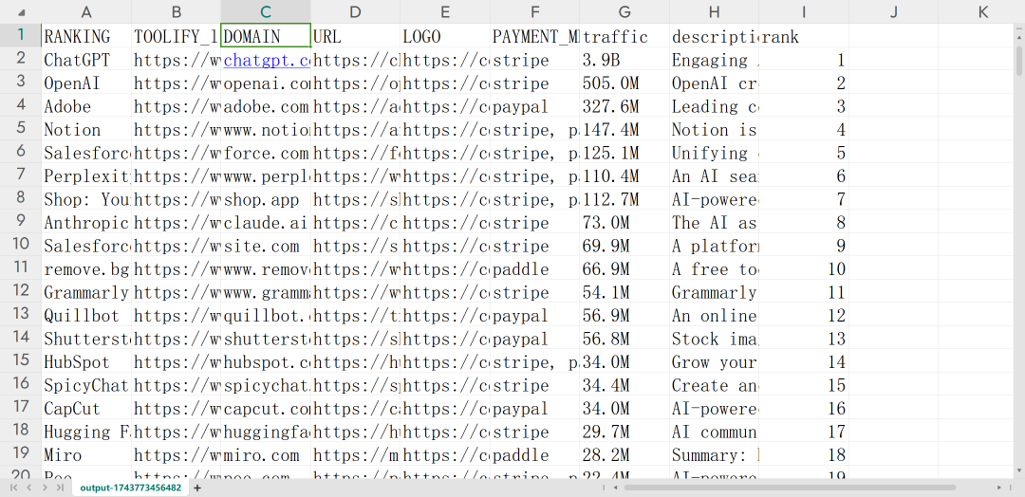
Task: Select row 15 header
Action: (x=20, y=361)
